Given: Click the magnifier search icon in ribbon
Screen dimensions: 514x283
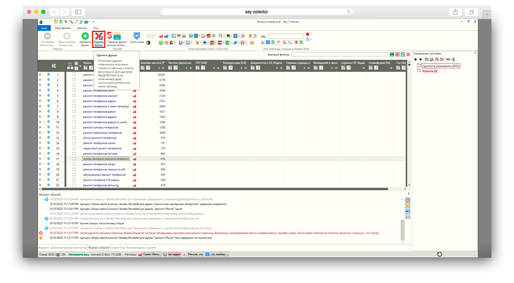Looking at the screenshot, I should tap(221, 36).
